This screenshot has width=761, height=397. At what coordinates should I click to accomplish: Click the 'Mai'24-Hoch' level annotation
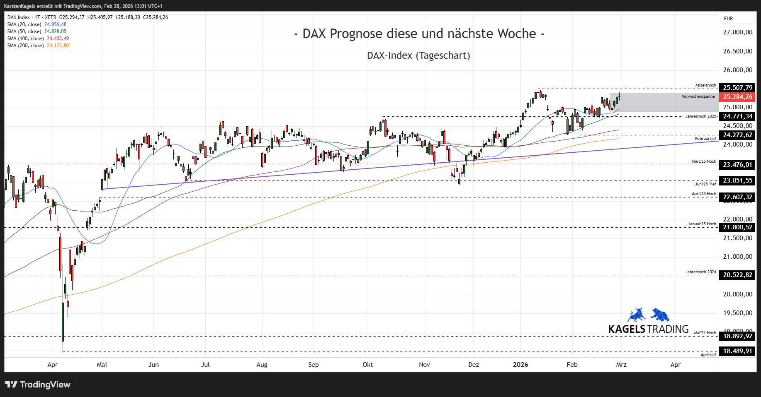pyautogui.click(x=705, y=333)
